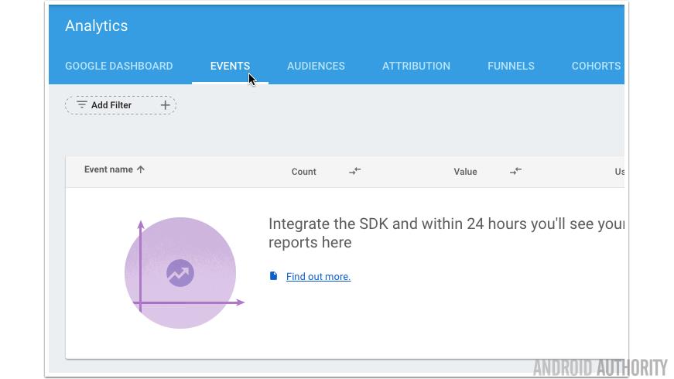Click the plus icon on the filter chip
Screen dimensions: 674x379
(x=165, y=105)
